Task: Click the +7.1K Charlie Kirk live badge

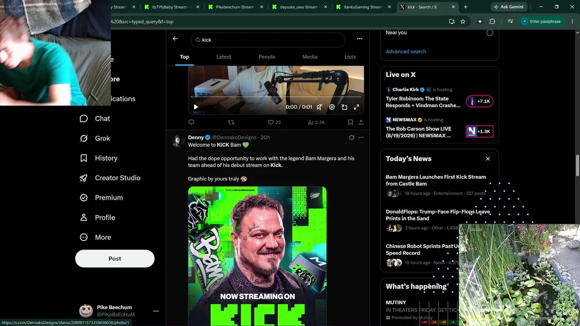Action: point(479,101)
